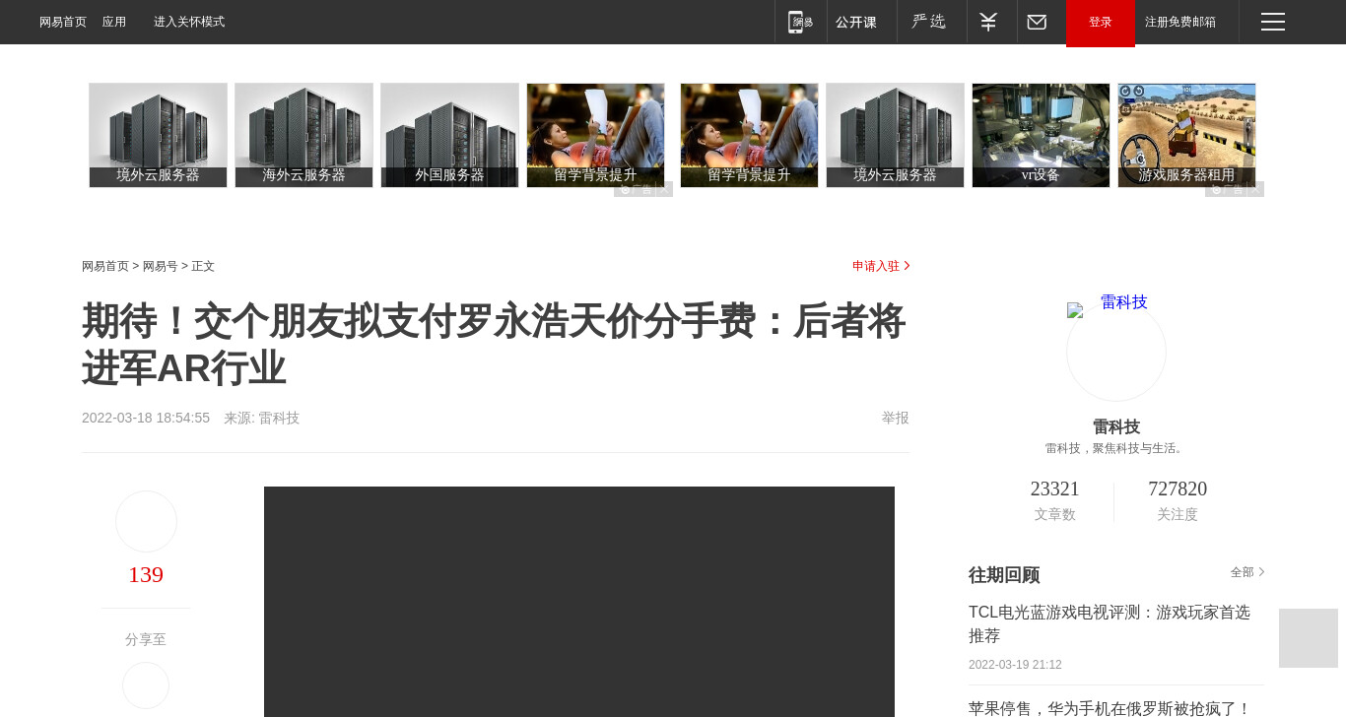Screen dimensions: 1346x717
Task: Open the envelope mail icon
Action: (x=1037, y=22)
